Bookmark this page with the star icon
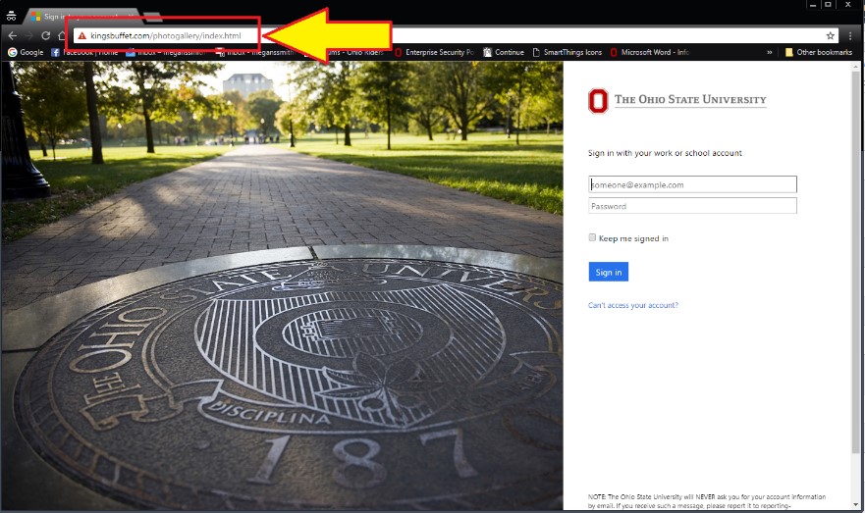Screen dimensions: 865x513 pos(830,36)
